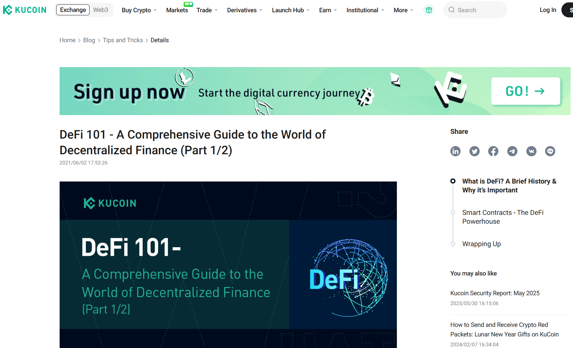Share article through LINE icon

click(x=550, y=151)
